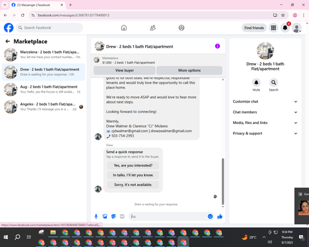
Task: Click the address bar URL
Action: [x=74, y=15]
